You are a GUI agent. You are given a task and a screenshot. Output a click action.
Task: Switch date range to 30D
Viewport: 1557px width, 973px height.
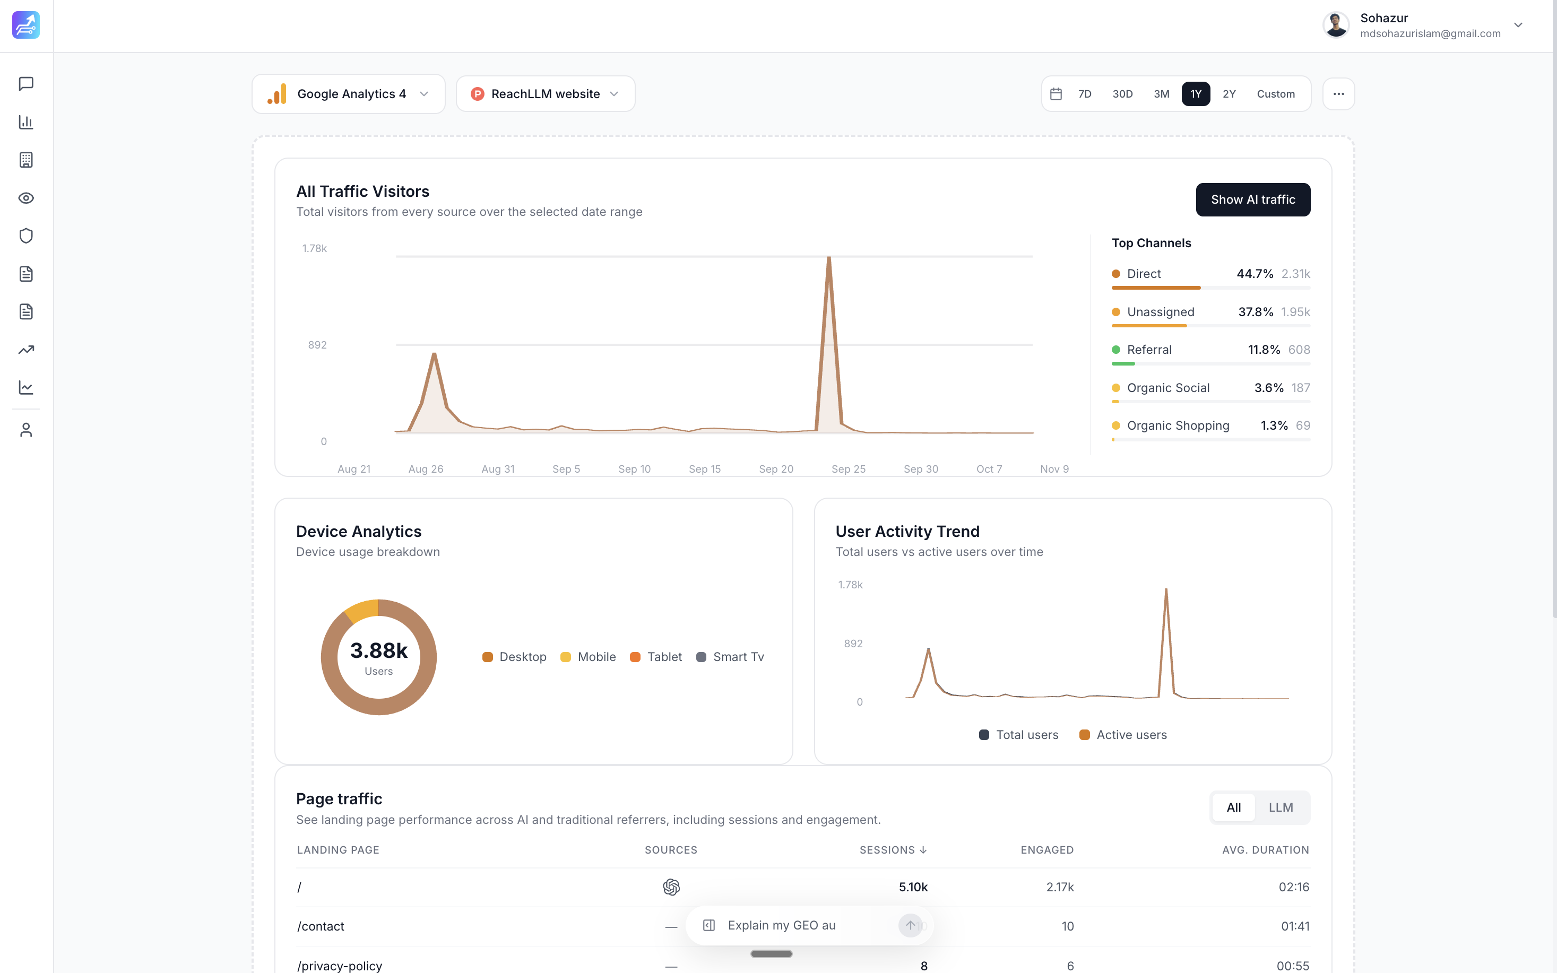point(1122,94)
